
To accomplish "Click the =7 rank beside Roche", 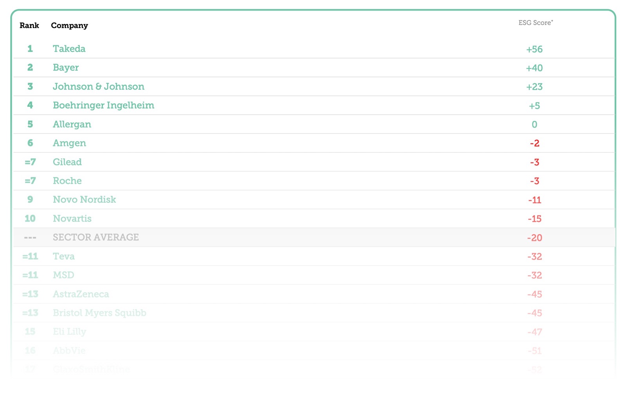I will pyautogui.click(x=30, y=180).
